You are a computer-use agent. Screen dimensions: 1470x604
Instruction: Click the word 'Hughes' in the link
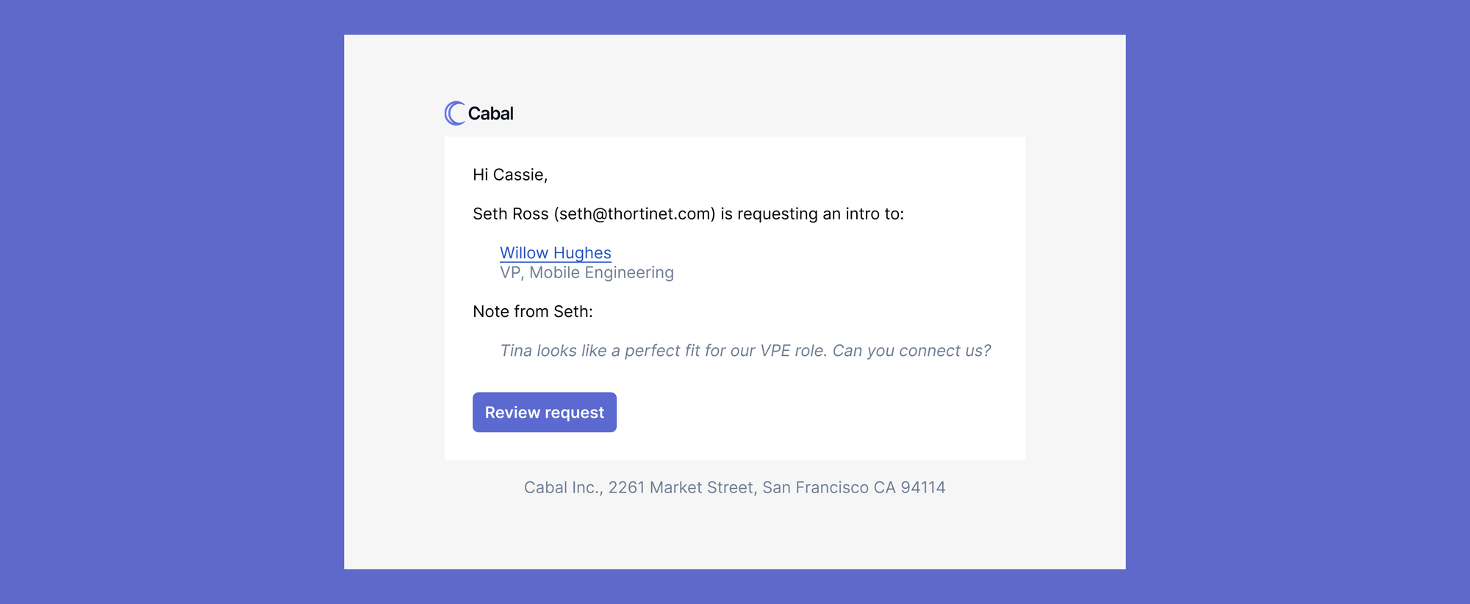click(x=582, y=253)
